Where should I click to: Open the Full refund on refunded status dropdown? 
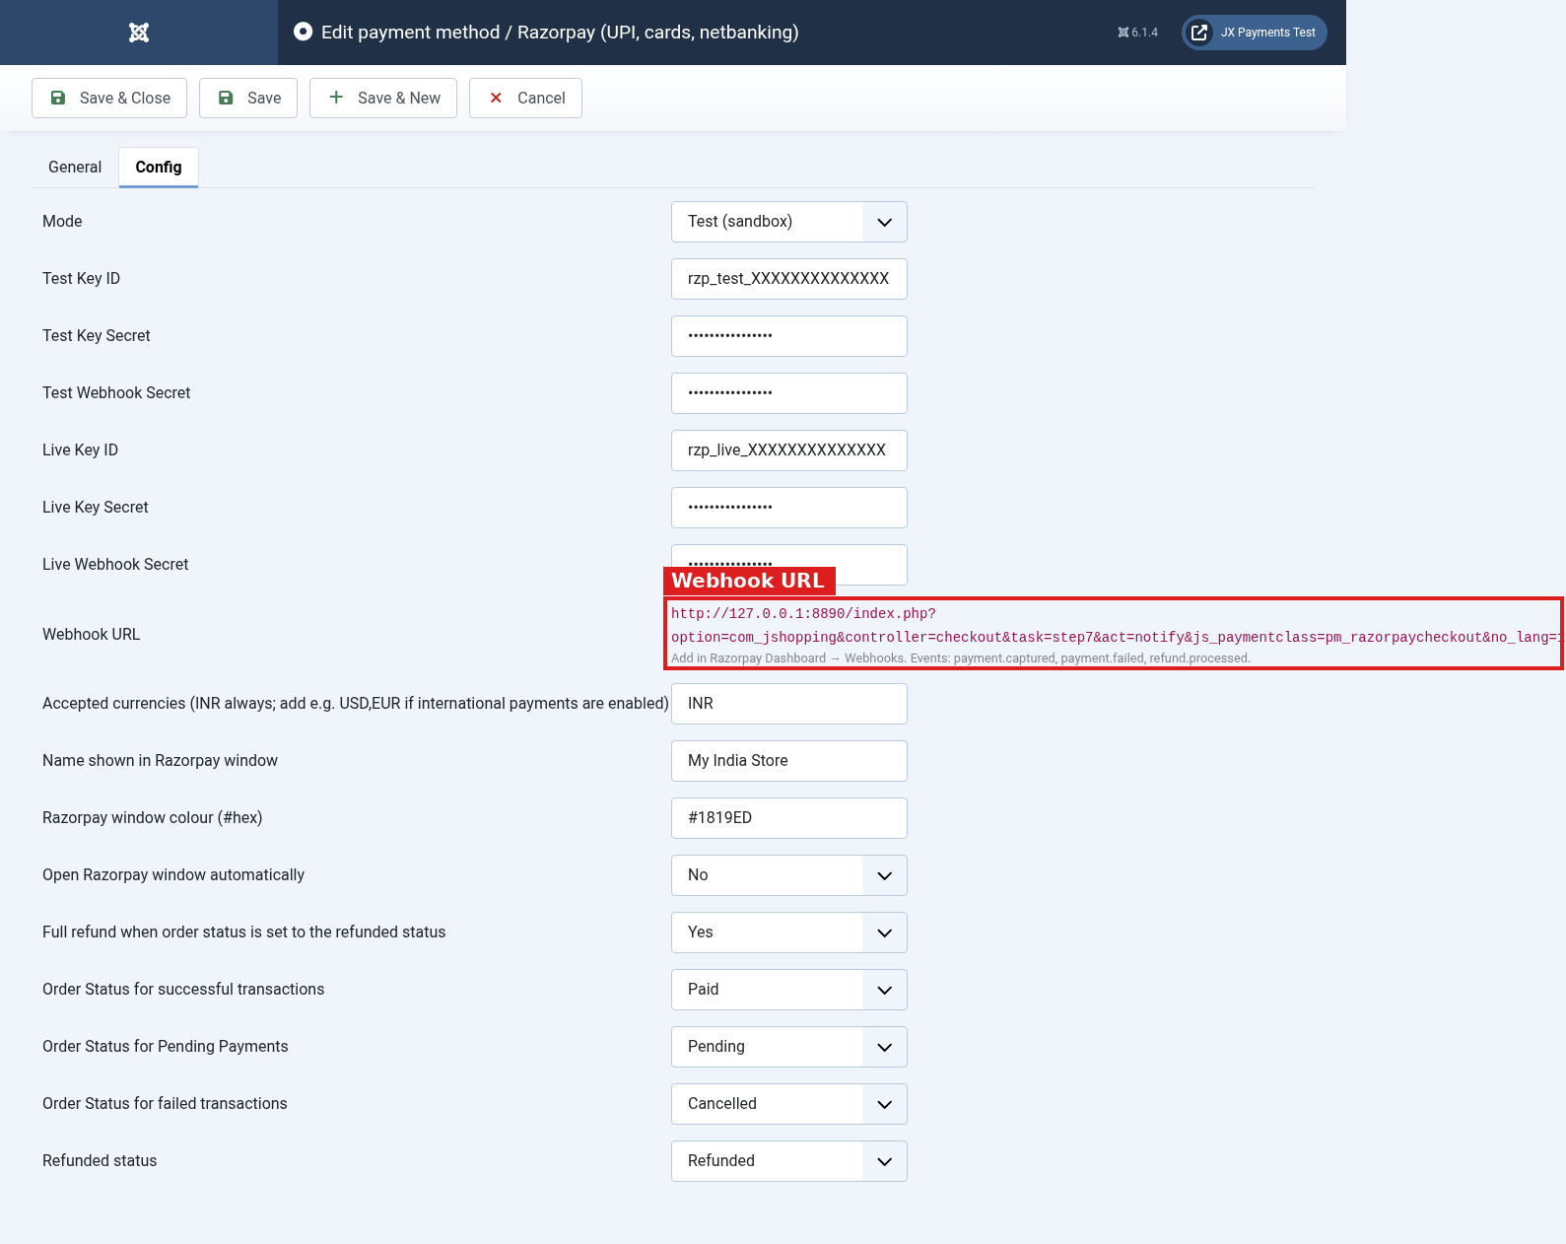click(789, 933)
